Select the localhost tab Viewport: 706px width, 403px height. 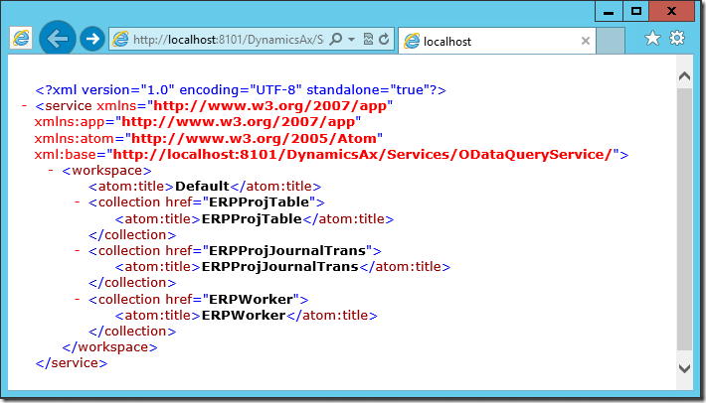point(497,41)
